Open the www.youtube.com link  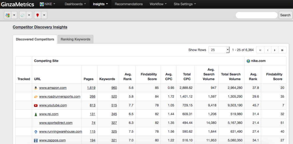coord(53,105)
